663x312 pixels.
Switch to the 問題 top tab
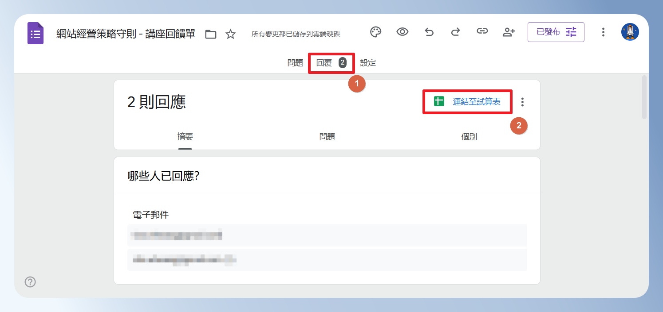pyautogui.click(x=295, y=63)
